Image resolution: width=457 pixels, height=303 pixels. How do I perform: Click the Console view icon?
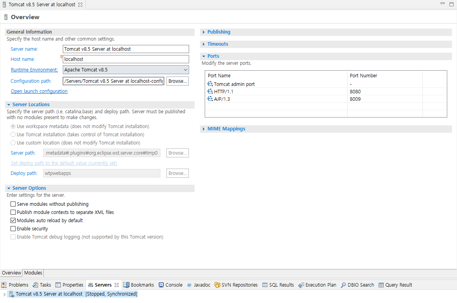[x=161, y=285]
